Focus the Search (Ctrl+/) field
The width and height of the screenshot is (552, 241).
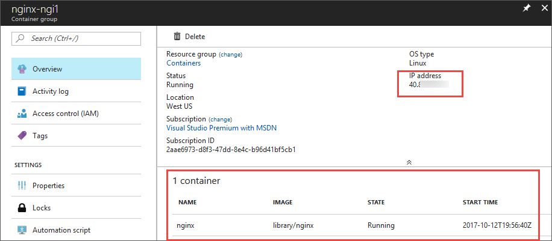tap(77, 38)
